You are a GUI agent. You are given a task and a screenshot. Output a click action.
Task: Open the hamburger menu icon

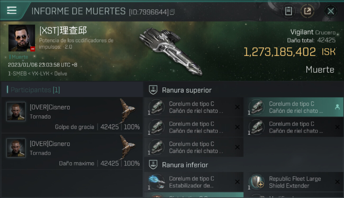point(12,10)
